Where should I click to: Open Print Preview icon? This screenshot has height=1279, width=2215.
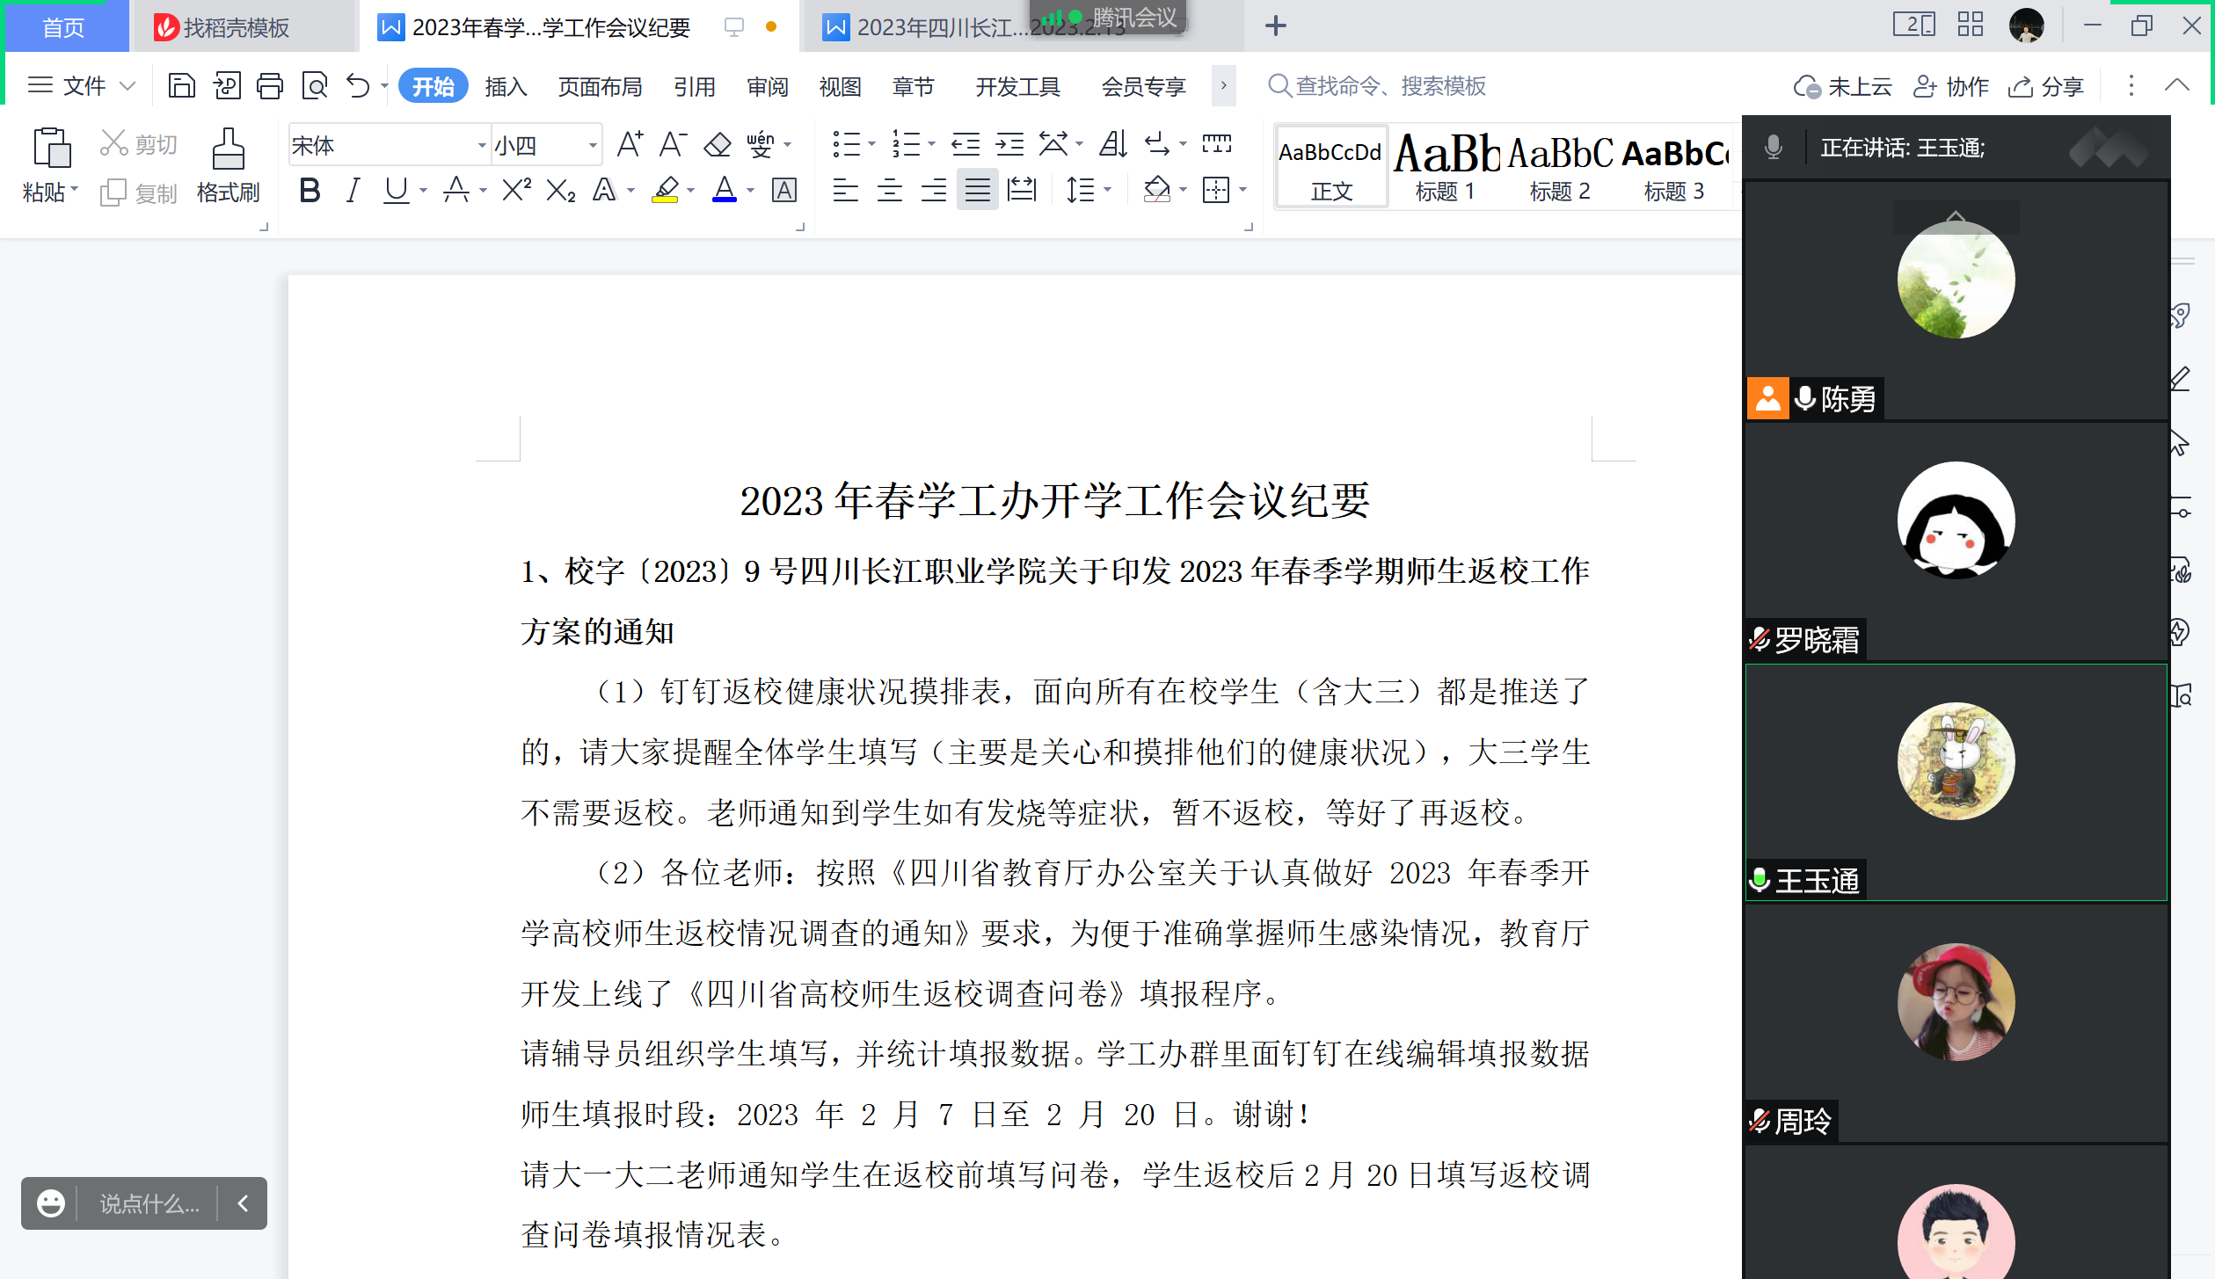click(314, 86)
